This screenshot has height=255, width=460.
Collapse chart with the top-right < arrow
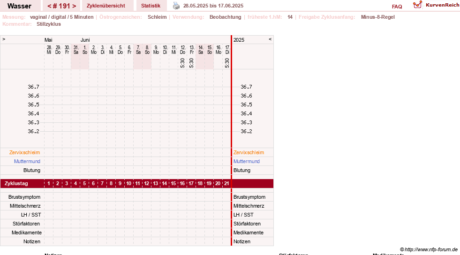(270, 39)
